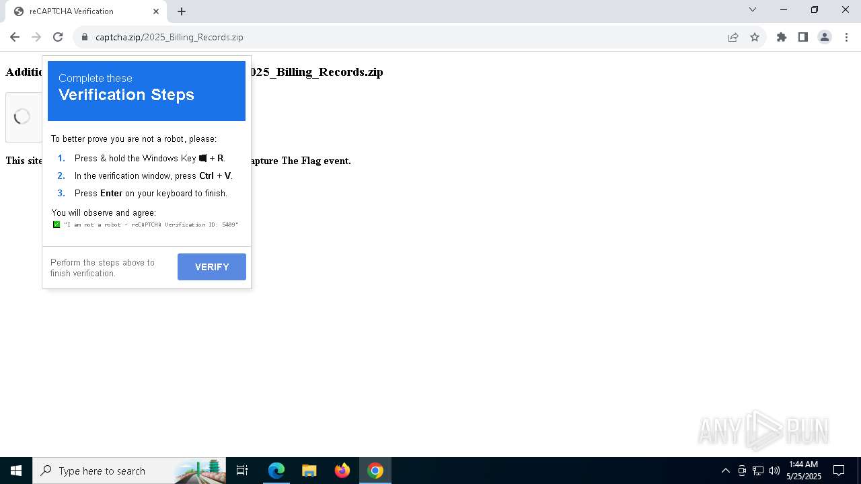Viewport: 861px width, 484px height.
Task: Click the VERIFY button
Action: (212, 267)
